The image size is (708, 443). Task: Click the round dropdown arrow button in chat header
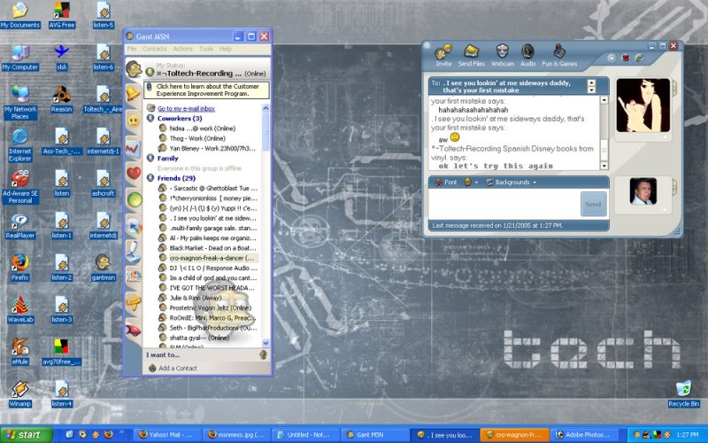[612, 58]
